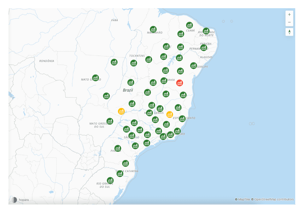Reset map orientation with the compass control
Image resolution: width=305 pixels, height=211 pixels.
tap(289, 32)
